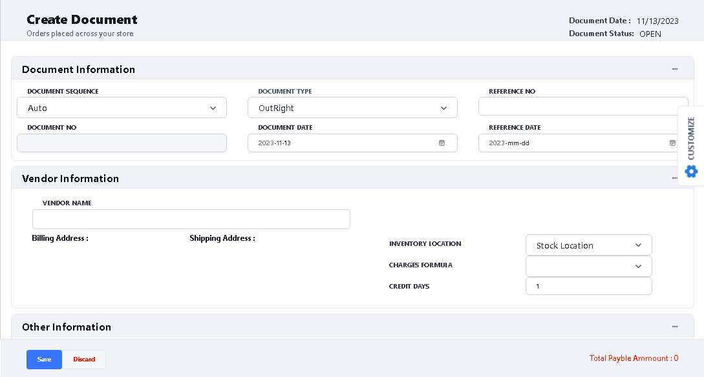Click the Vendor Name input field
This screenshot has width=704, height=377.
191,219
